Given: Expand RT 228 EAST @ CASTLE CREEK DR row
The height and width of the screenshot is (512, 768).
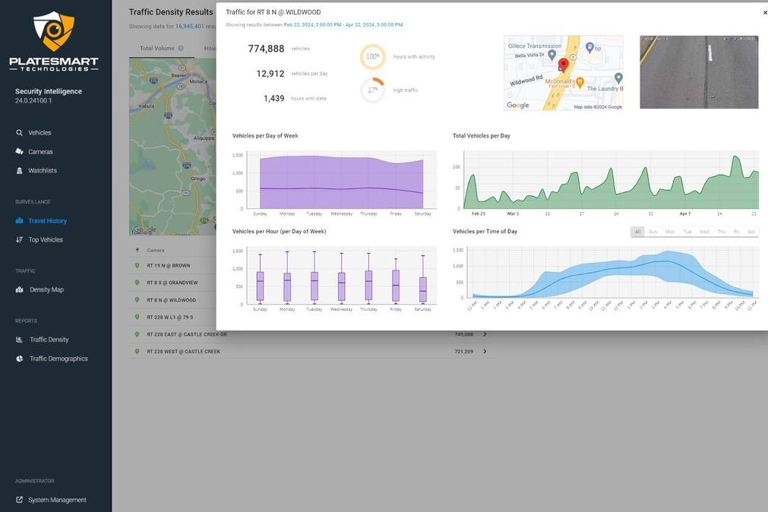Looking at the screenshot, I should click(x=485, y=333).
